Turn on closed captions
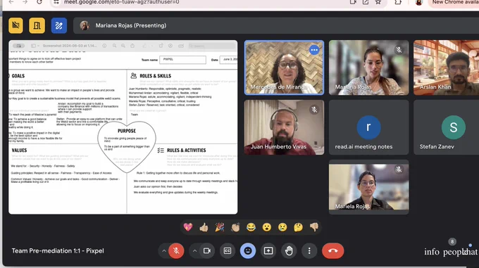 click(228, 251)
